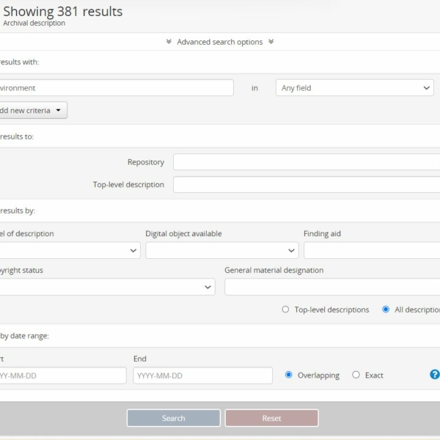Click the right double-chevron beside Advanced search options
This screenshot has height=440, width=440.
271,42
